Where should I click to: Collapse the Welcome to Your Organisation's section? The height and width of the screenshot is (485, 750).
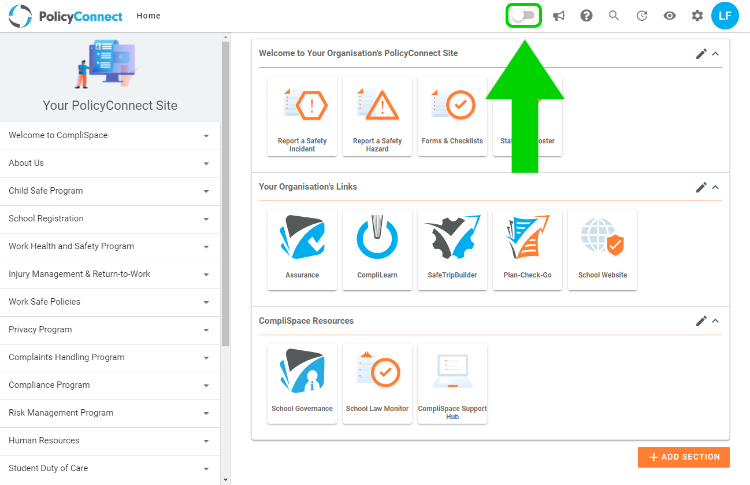point(715,54)
